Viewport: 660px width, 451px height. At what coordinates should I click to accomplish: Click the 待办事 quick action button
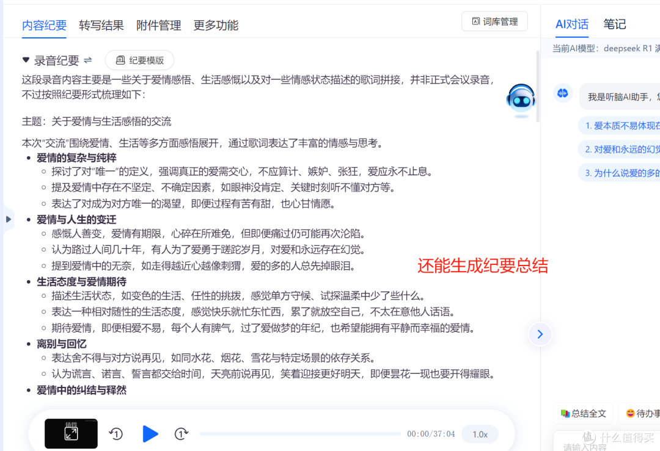640,414
